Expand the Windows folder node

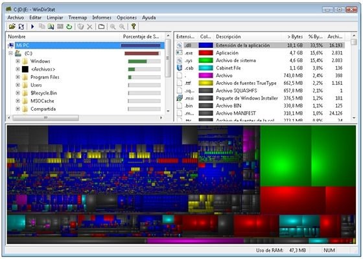click(x=18, y=62)
